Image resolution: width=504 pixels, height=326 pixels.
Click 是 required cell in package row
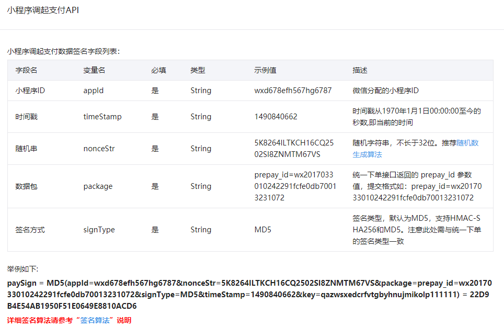(x=155, y=186)
